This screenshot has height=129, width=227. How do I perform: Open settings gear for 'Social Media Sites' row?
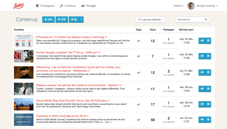208,104
